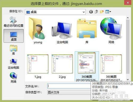
Task: Click the young folder label
Action: click(38, 42)
